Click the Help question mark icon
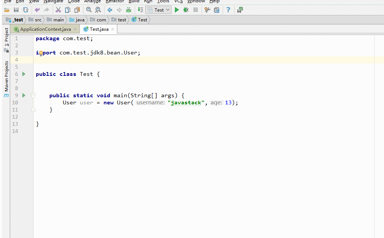Screen dimensions: 384x238 click(x=228, y=10)
